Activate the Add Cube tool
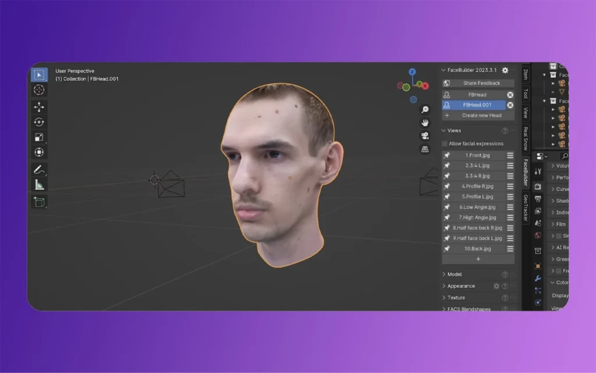Screen dimensions: 596x373 (39, 201)
